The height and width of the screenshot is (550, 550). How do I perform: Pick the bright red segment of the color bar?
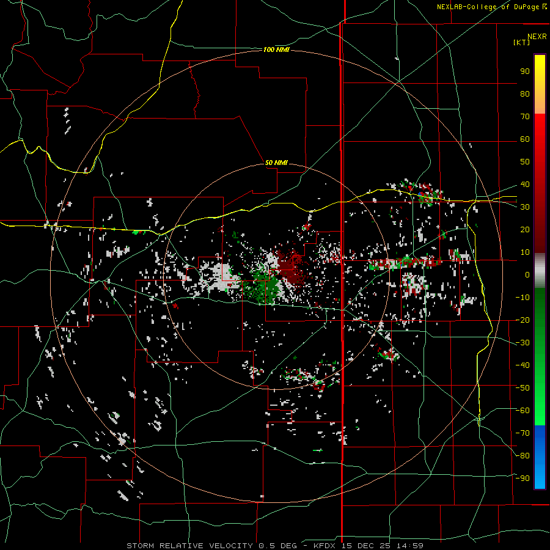click(540, 130)
